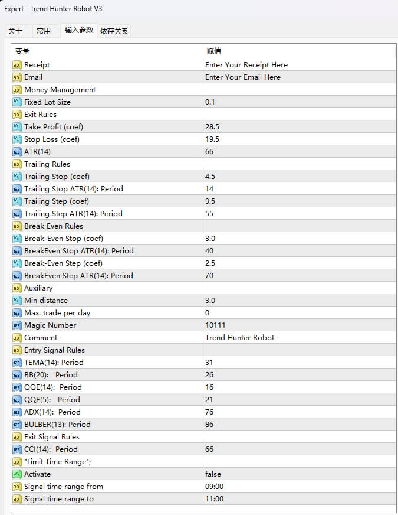
Task: Click the string icon beside Receipt
Action: pos(17,65)
